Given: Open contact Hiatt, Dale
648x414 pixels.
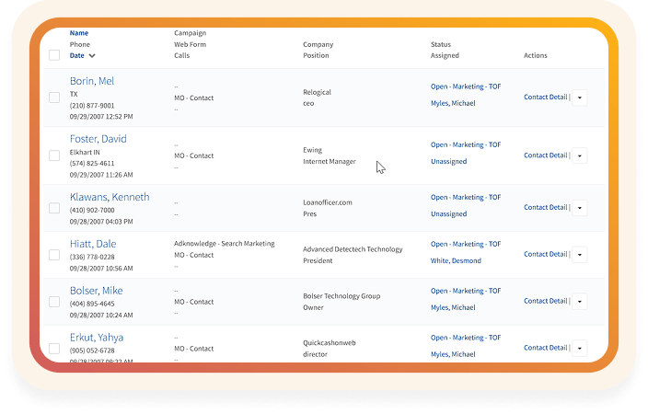Looking at the screenshot, I should coord(93,244).
